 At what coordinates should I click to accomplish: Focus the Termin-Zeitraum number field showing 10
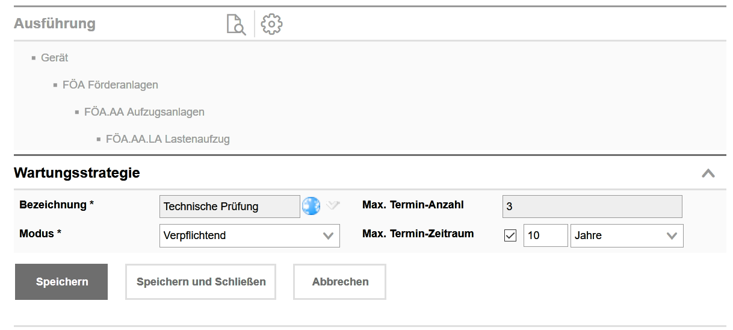545,235
